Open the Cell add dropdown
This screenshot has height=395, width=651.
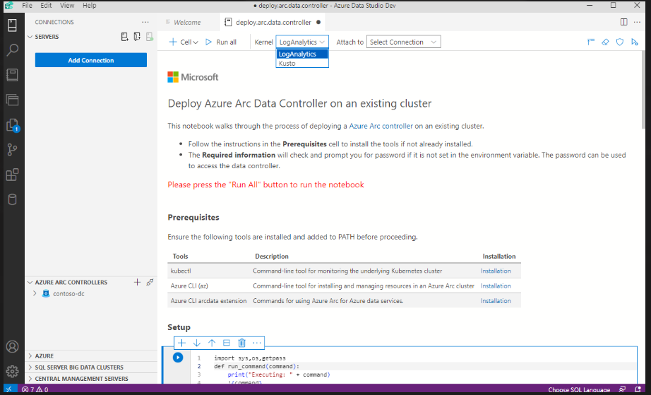coord(184,42)
